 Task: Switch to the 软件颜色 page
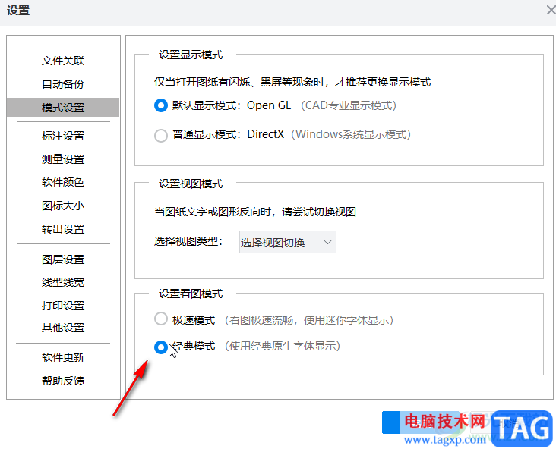pyautogui.click(x=63, y=182)
